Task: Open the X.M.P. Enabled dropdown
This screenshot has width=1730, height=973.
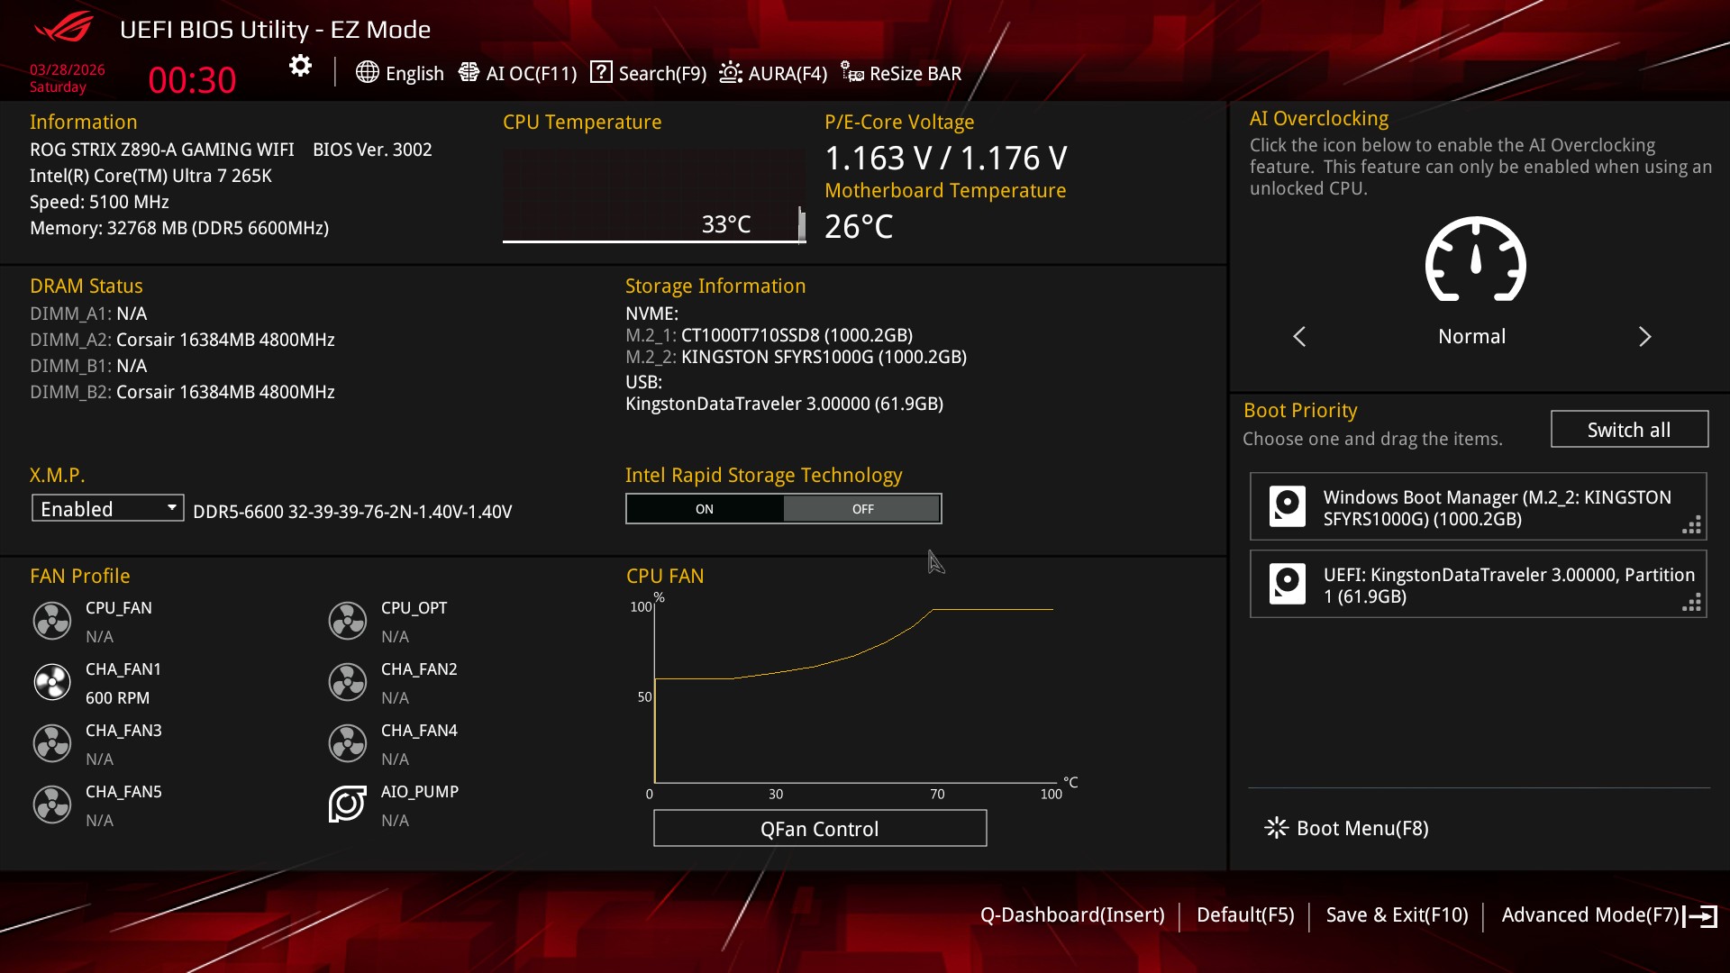Action: tap(107, 509)
